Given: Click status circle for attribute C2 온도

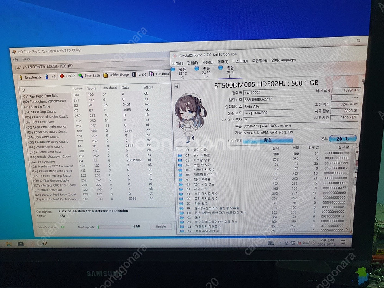Looking at the screenshot, I should click(x=182, y=217).
